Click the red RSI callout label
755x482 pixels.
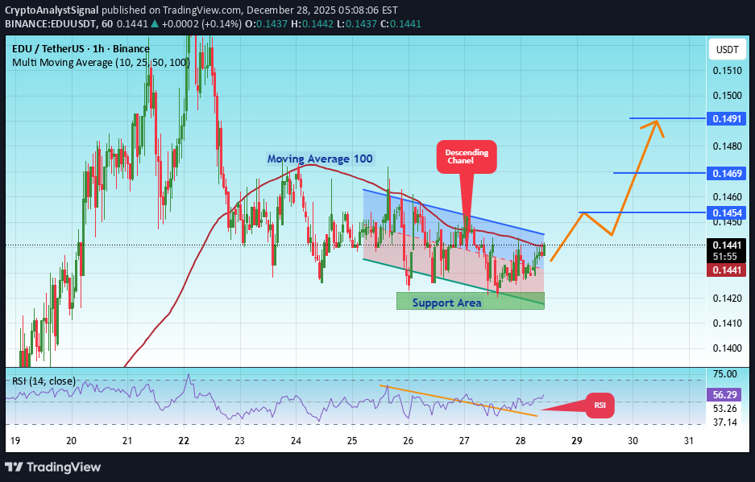(x=599, y=406)
